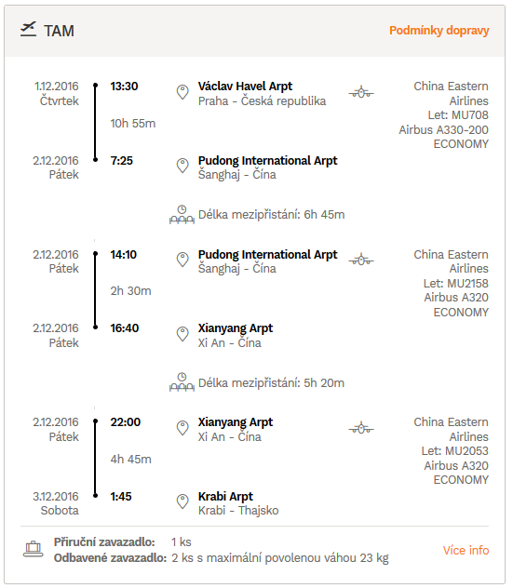Open Podmínky dopravy link

(439, 31)
